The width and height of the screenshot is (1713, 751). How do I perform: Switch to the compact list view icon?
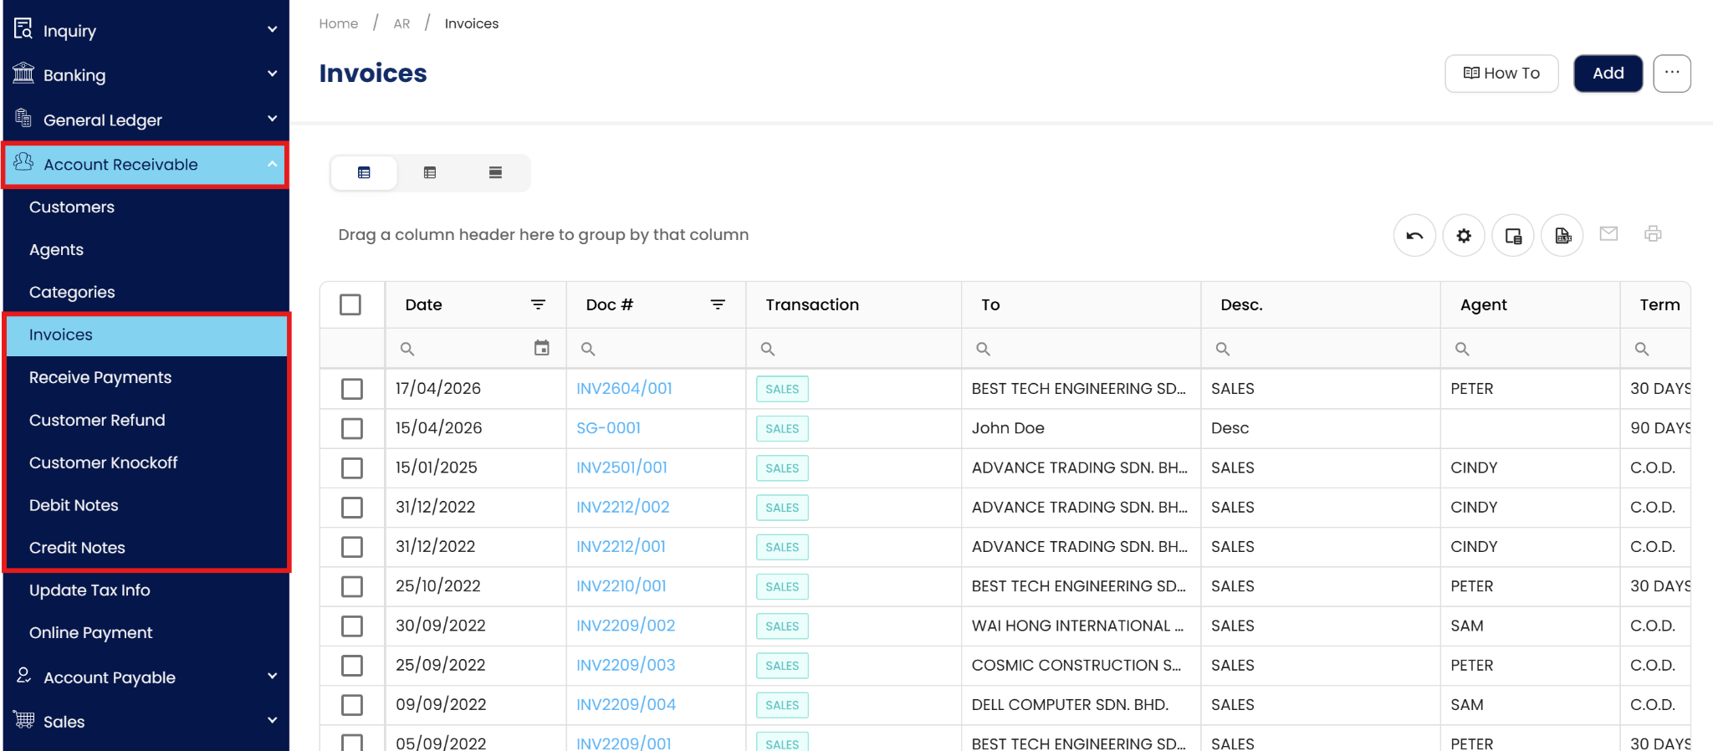click(x=495, y=173)
